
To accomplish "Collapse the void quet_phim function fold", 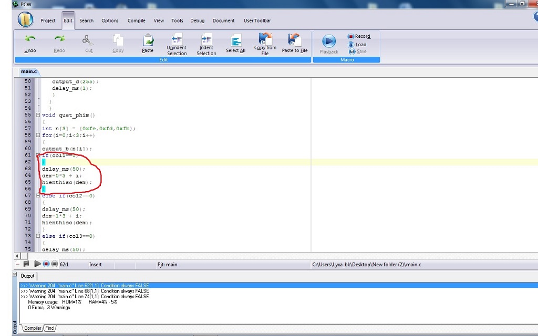I will 38,115.
